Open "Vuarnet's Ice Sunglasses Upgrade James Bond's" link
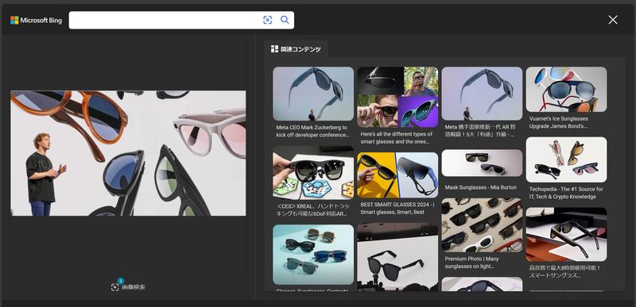636x307 pixels. pos(559,122)
